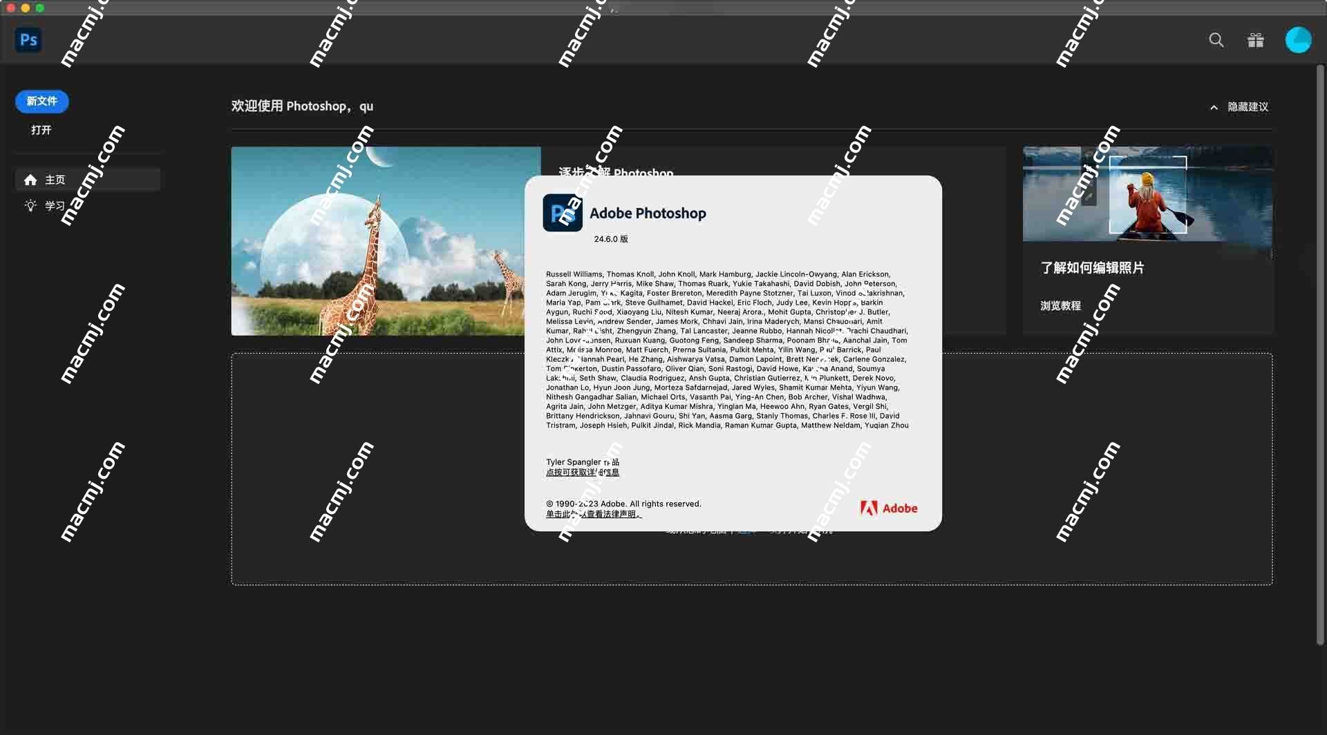Viewport: 1327px width, 735px height.
Task: Click the Tyler Spangler artwork credit
Action: coord(583,462)
